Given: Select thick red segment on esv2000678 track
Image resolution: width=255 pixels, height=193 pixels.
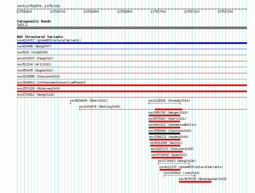Looking at the screenshot, I should coord(168,109).
